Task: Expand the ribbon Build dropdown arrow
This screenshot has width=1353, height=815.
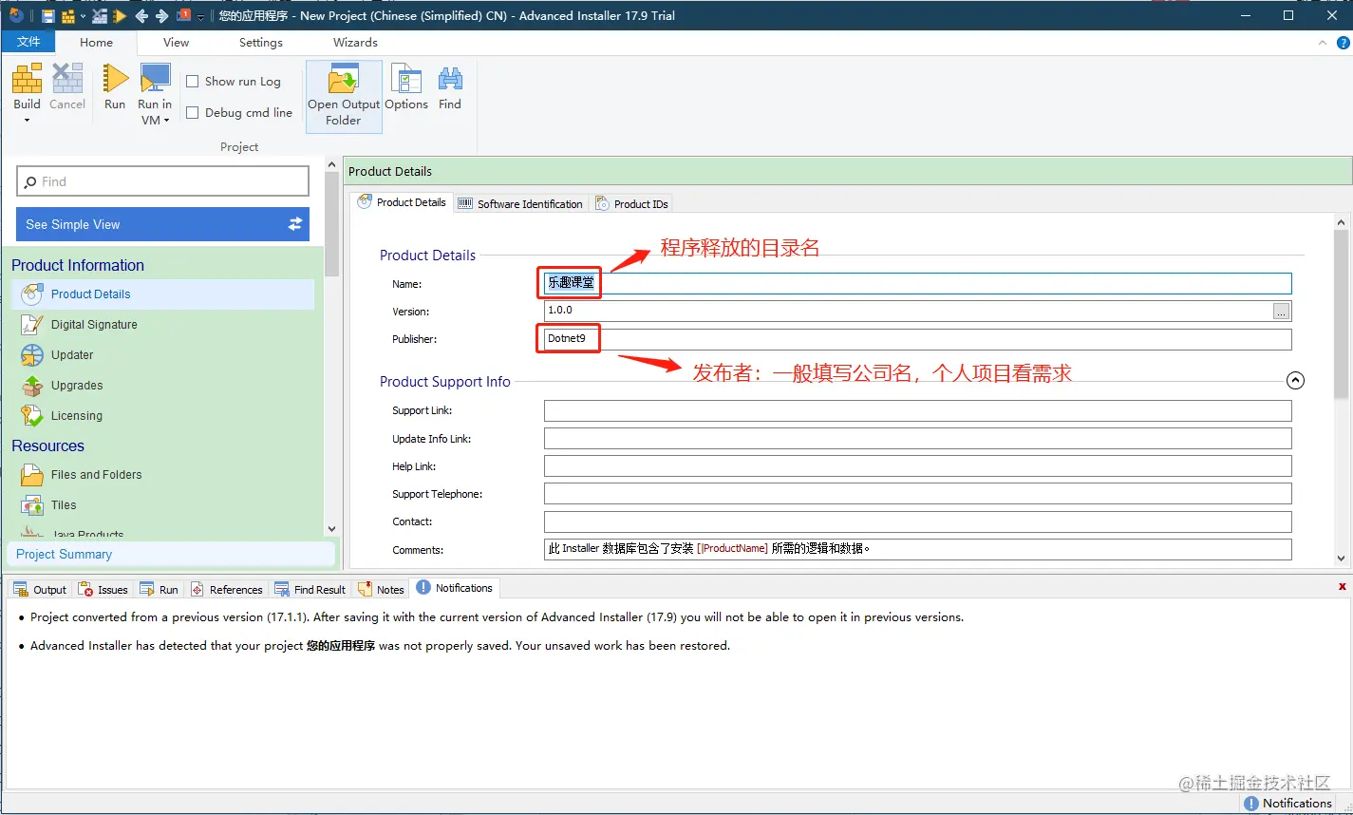Action: [27, 121]
